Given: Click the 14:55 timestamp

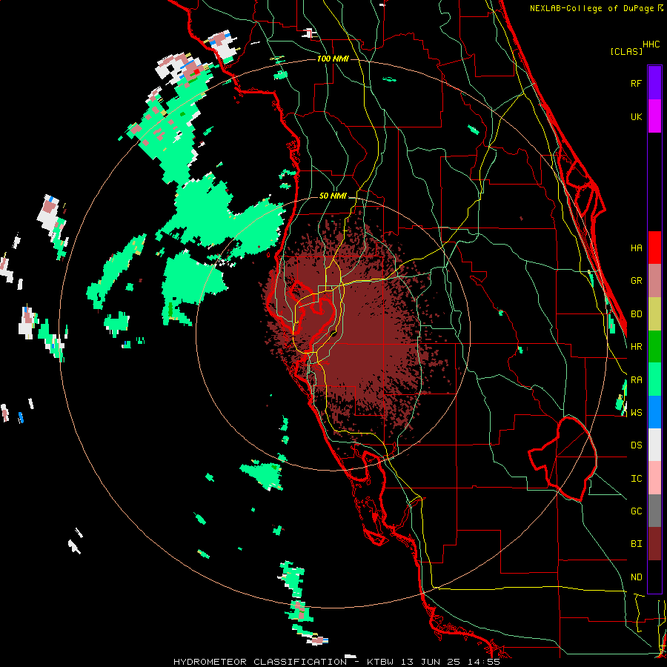Looking at the screenshot, I should click(482, 662).
